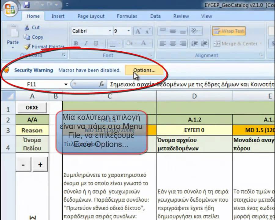Expand the Underline style arrow
The width and height of the screenshot is (275, 220).
click(103, 43)
